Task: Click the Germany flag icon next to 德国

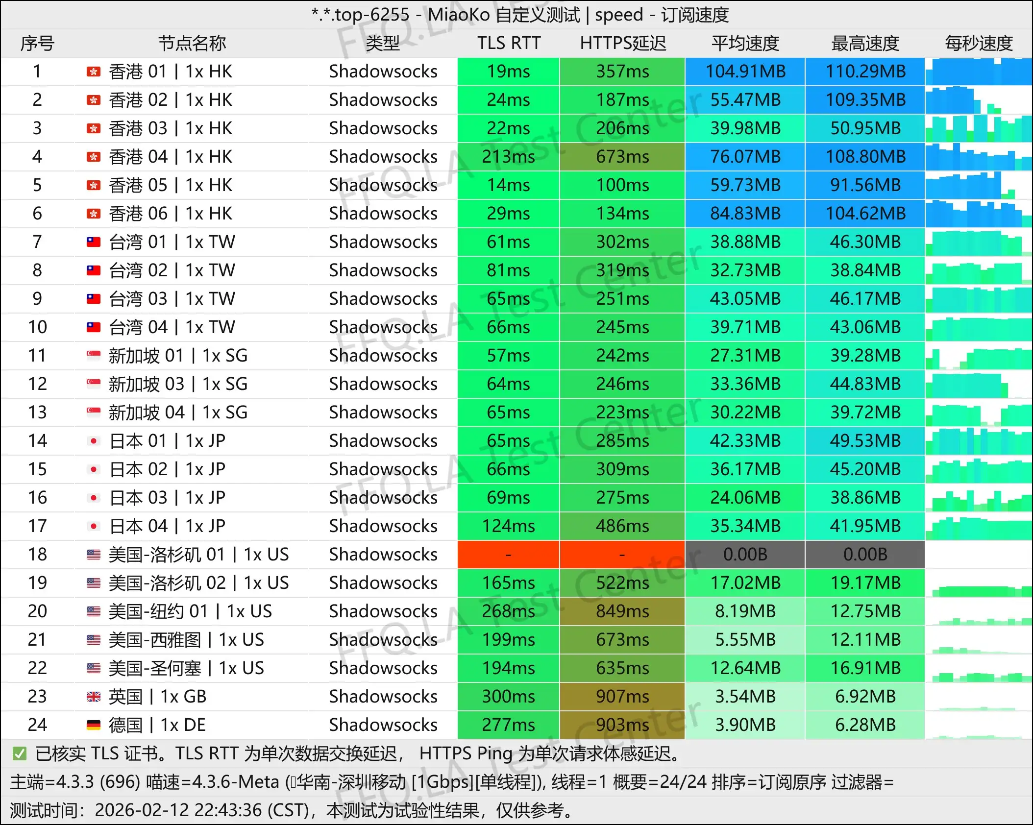Action: pyautogui.click(x=93, y=725)
